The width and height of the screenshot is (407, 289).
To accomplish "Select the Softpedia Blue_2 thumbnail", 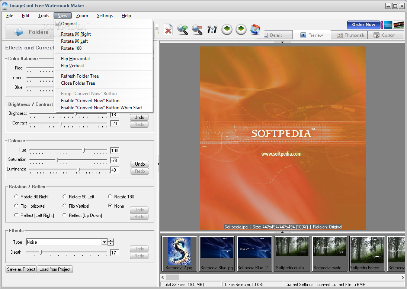I will click(x=254, y=253).
